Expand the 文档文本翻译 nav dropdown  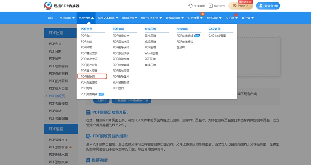[x=108, y=18]
